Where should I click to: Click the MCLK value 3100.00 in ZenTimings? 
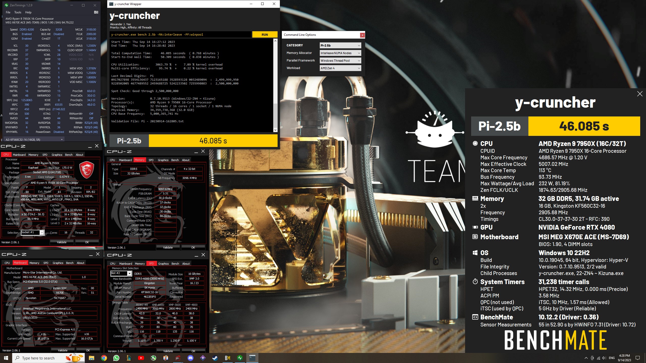(x=91, y=29)
